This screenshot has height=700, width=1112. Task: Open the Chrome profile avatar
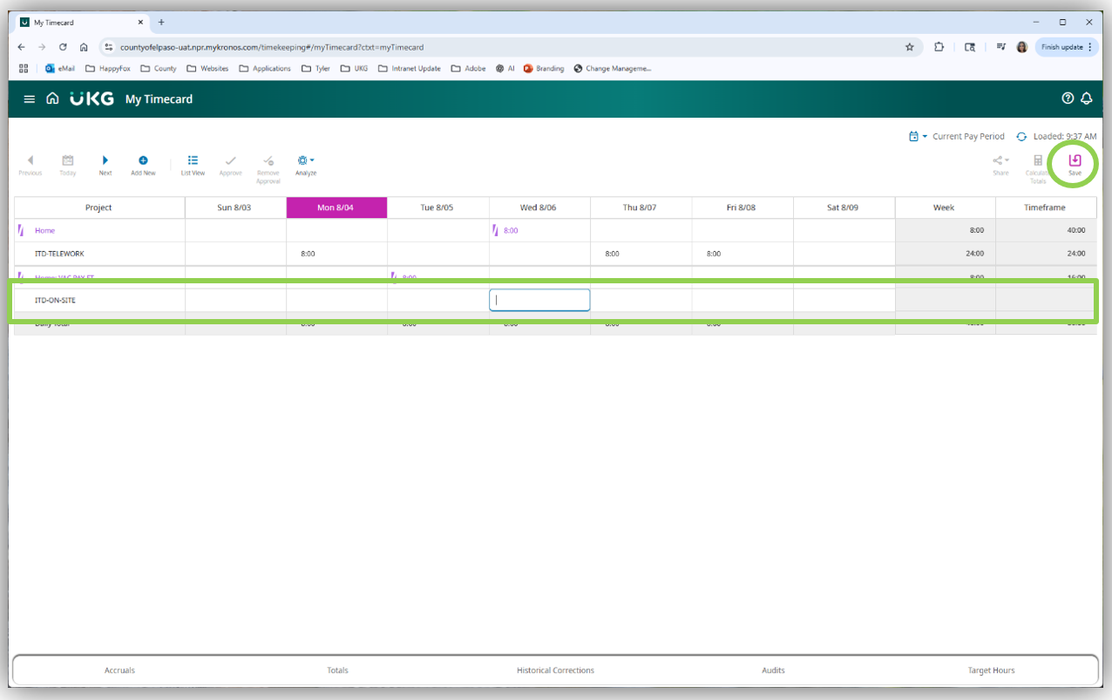(x=1022, y=47)
